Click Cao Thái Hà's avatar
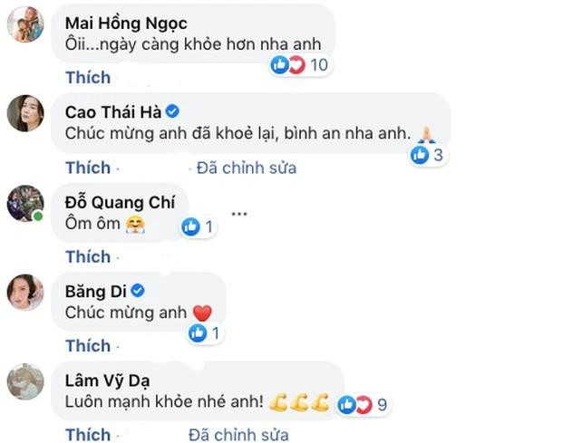This screenshot has height=443, width=562. point(25,113)
